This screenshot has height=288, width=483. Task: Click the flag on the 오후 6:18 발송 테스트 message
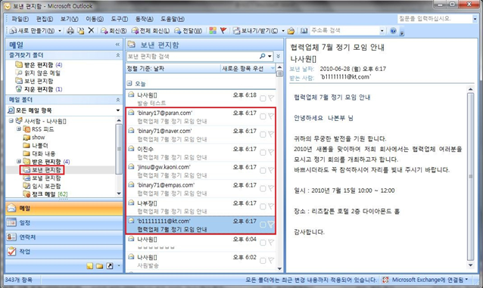pos(271,98)
